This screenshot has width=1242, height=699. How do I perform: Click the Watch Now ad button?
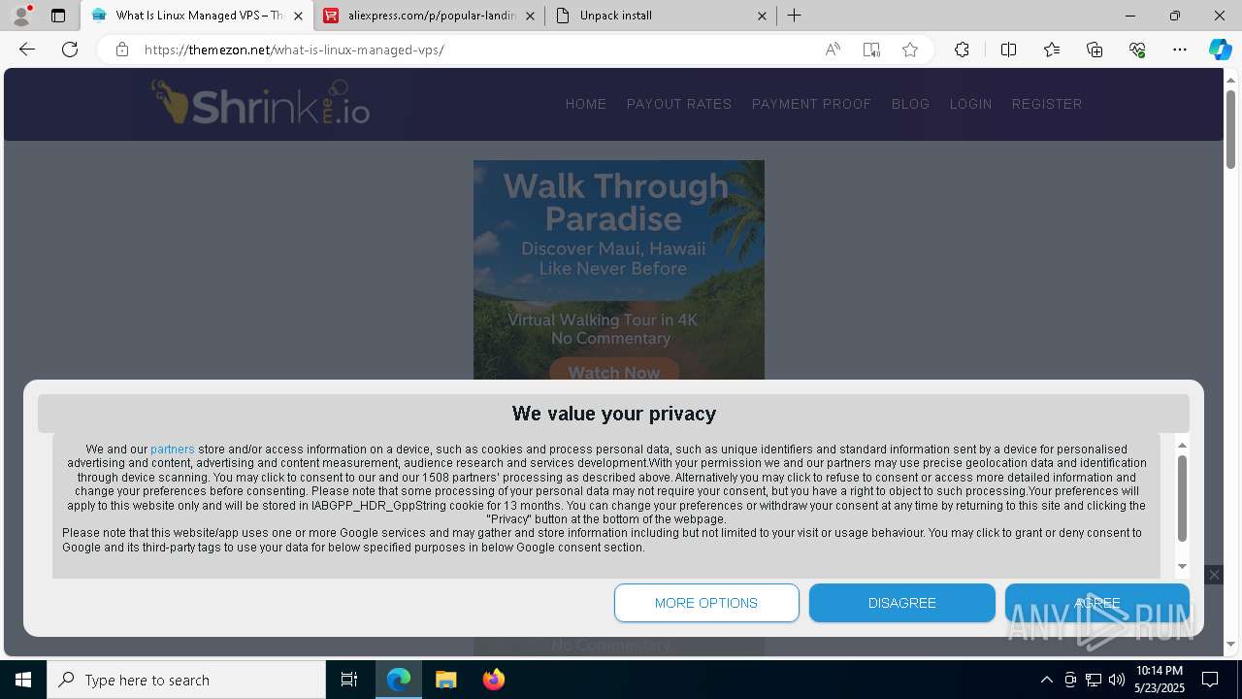[614, 371]
